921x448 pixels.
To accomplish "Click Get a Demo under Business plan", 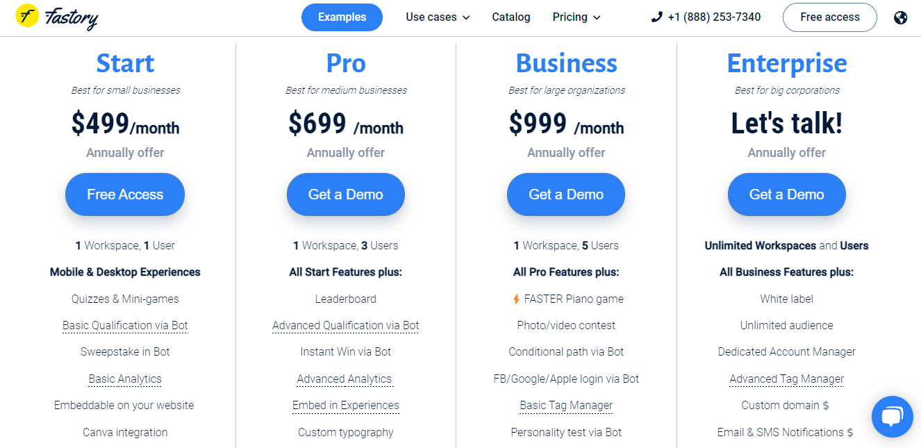I will (566, 194).
